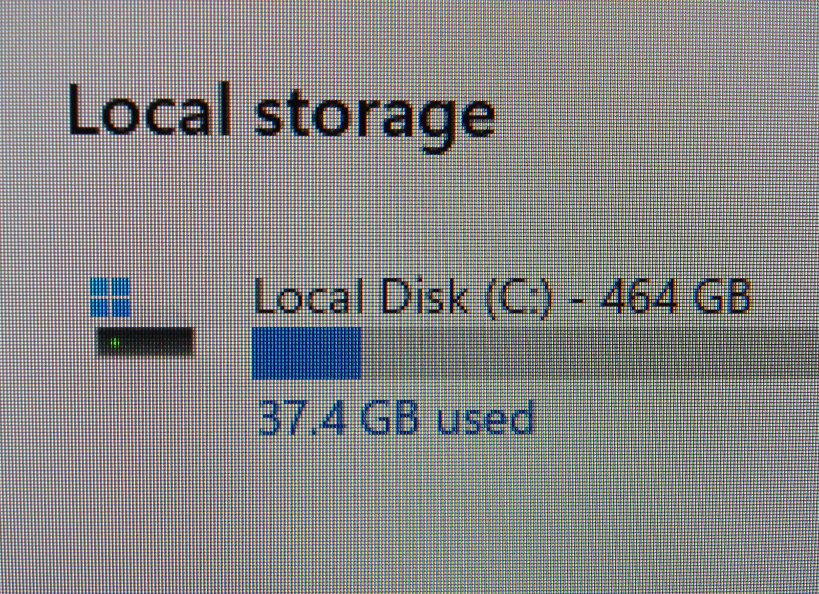Click the top-left pane of the Windows logo
This screenshot has width=819, height=594.
pyautogui.click(x=99, y=287)
